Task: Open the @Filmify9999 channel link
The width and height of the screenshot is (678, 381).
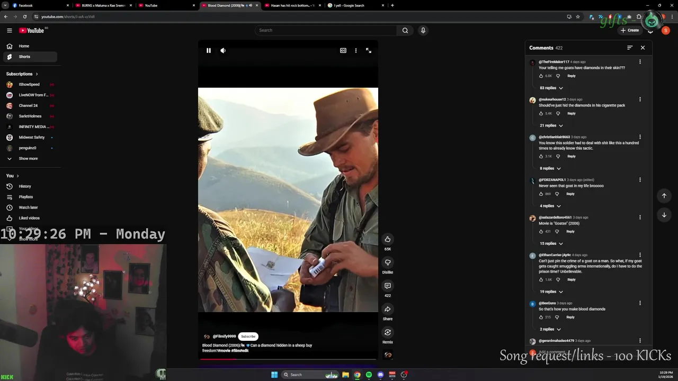Action: [224, 337]
